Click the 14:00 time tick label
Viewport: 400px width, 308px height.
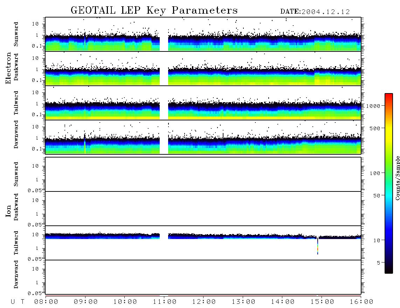(283, 302)
